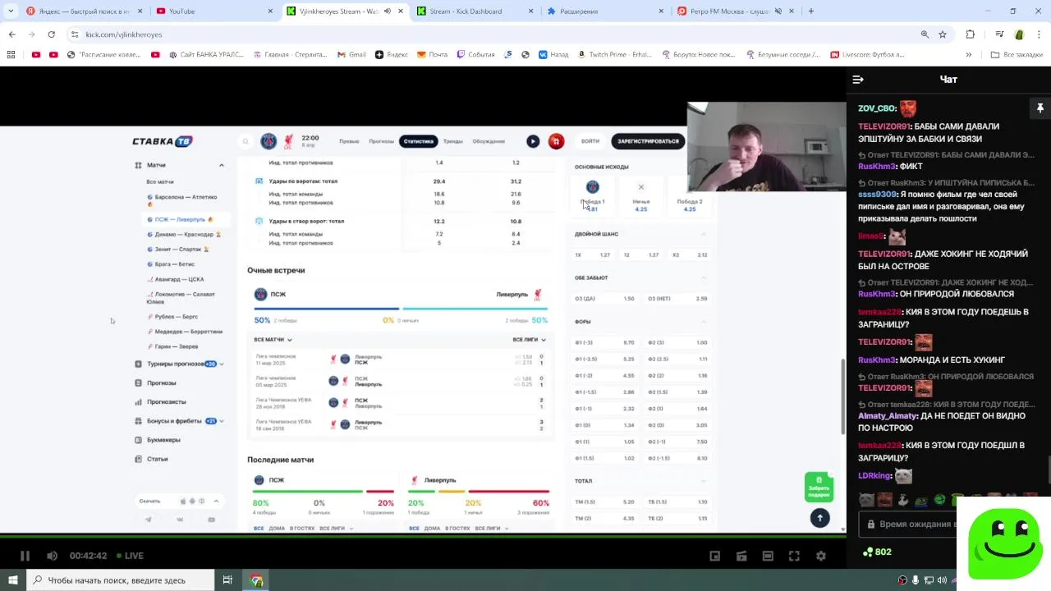
Task: Switch to the YouTube tab
Action: [213, 11]
